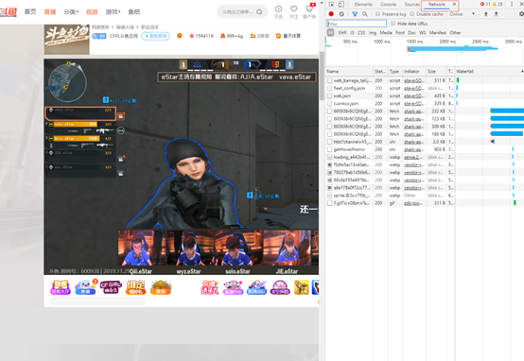The width and height of the screenshot is (524, 361).
Task: Go to 首页 in Douyu navigation
Action: (x=30, y=12)
